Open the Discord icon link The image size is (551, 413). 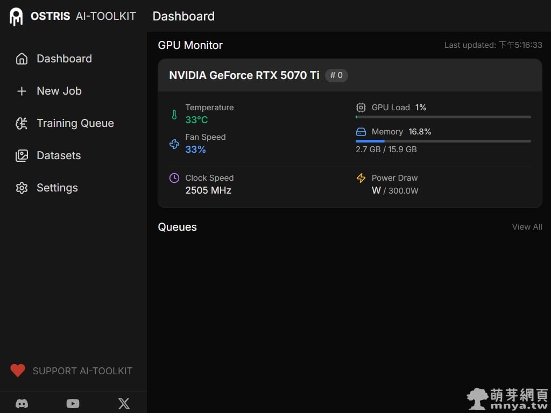22,403
